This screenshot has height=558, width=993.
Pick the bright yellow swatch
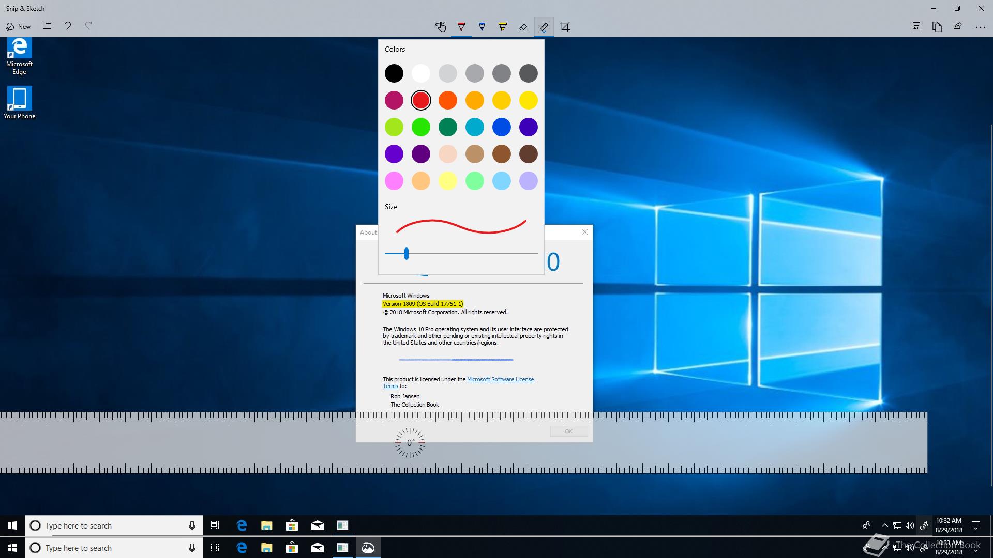529,100
